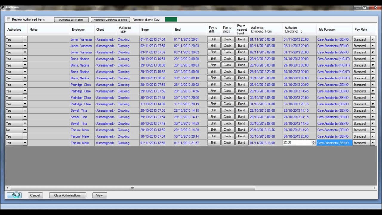The height and width of the screenshot is (215, 382).
Task: Click the horizontal scrollbar right arrow
Action: pos(374,188)
